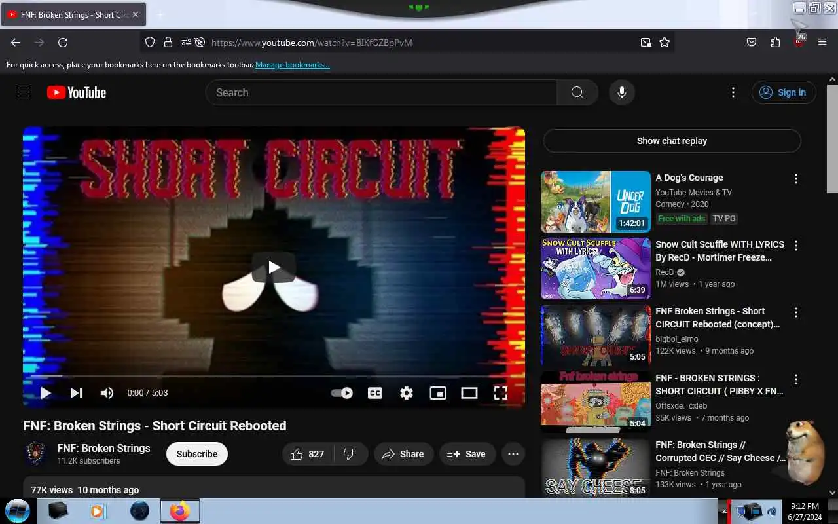This screenshot has width=838, height=524.
Task: View site security padlock info
Action: click(168, 43)
